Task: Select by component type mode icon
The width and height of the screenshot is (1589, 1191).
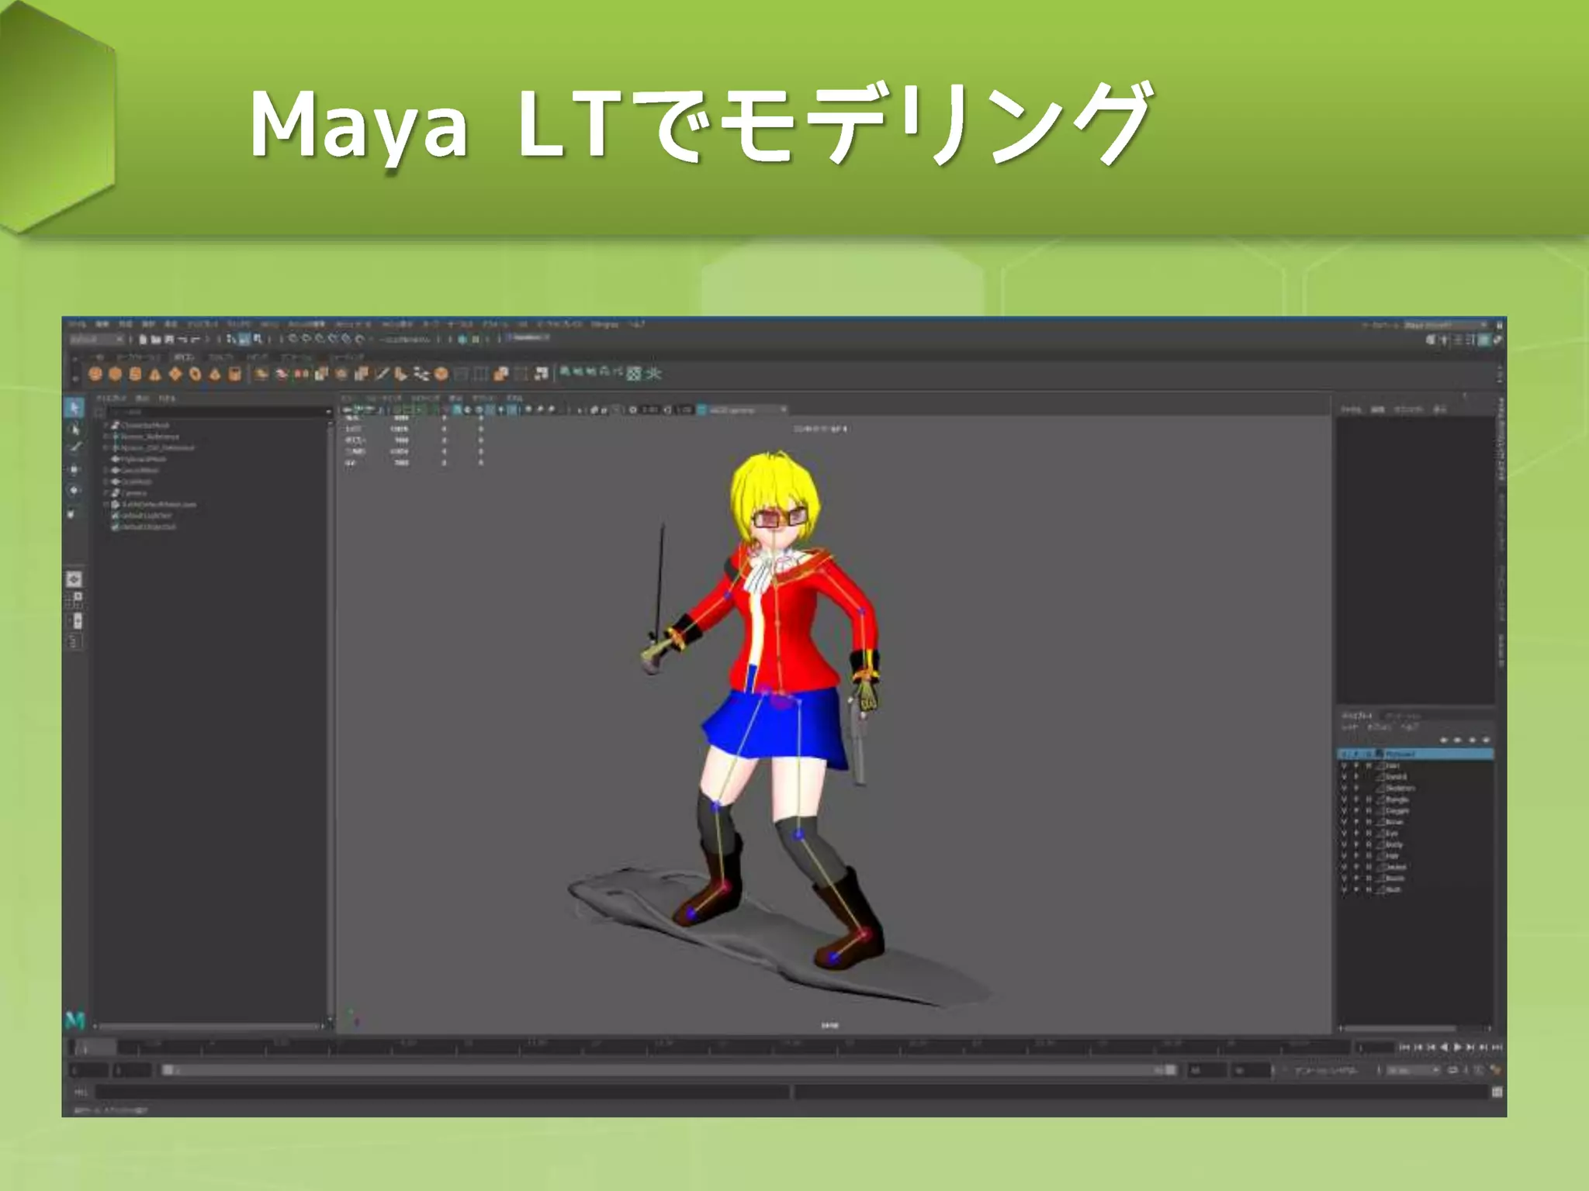Action: (257, 339)
